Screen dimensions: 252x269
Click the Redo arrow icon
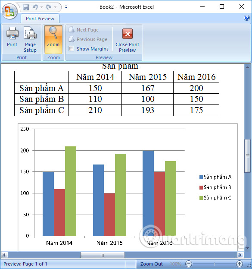[x=49, y=7]
